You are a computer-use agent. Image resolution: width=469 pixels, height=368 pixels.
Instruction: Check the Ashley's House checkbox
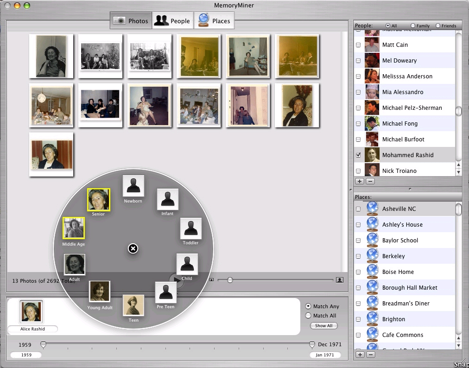click(358, 225)
